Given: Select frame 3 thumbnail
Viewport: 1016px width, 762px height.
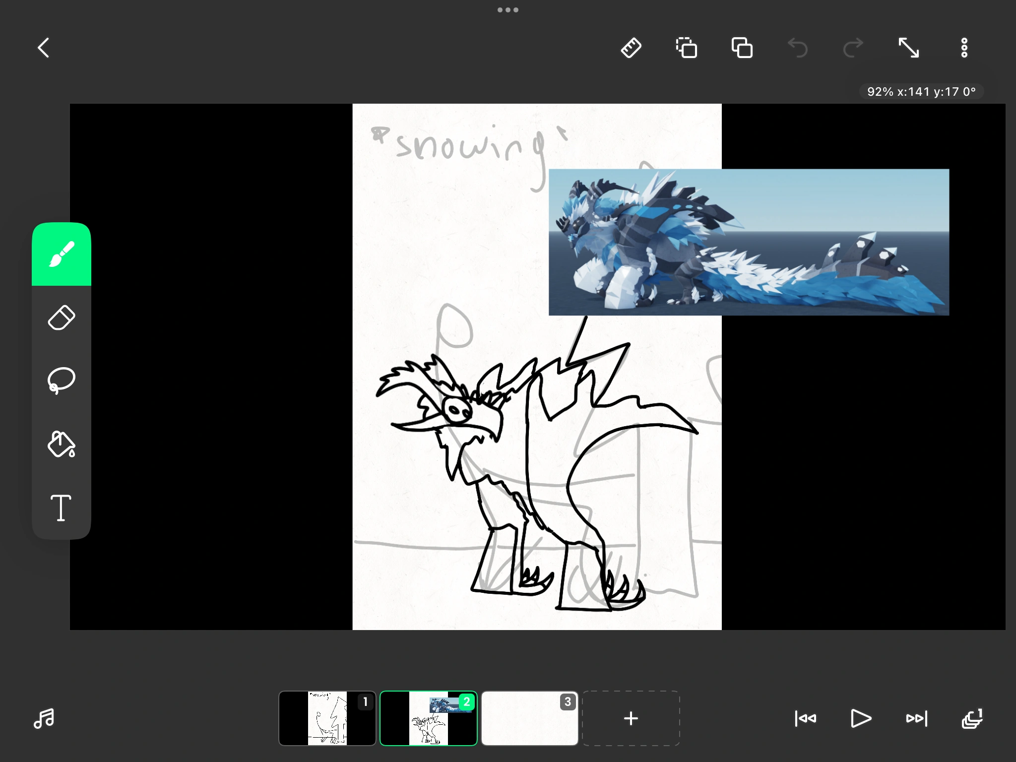Looking at the screenshot, I should coord(529,718).
